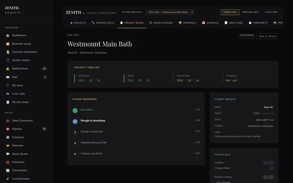Click the Business setup folder icon
Viewport: 293px width, 183px height.
8,44
